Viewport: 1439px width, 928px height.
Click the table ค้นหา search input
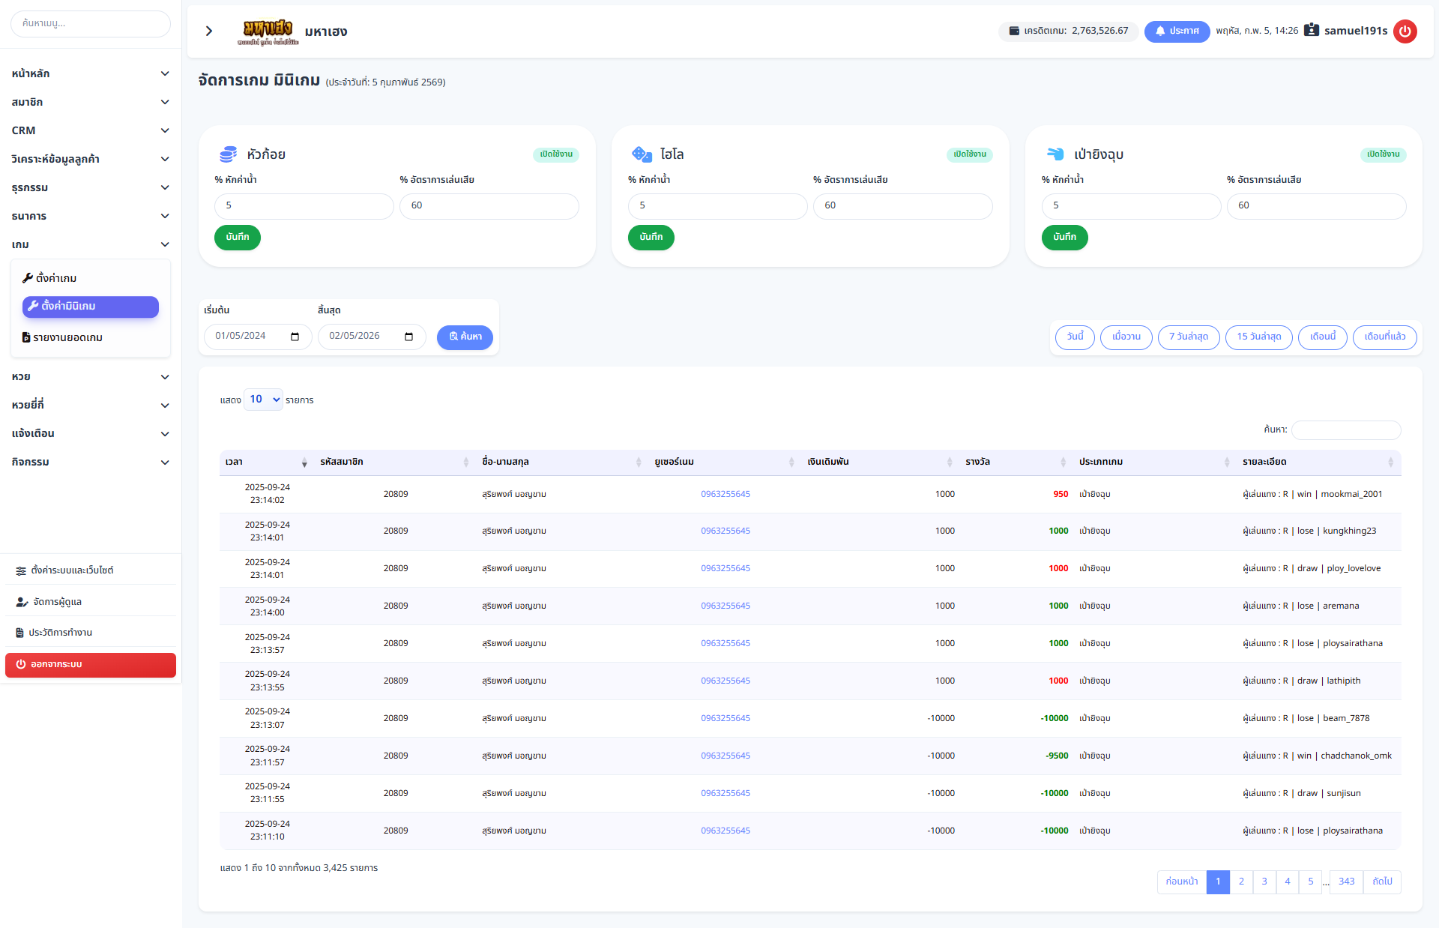[x=1345, y=430]
